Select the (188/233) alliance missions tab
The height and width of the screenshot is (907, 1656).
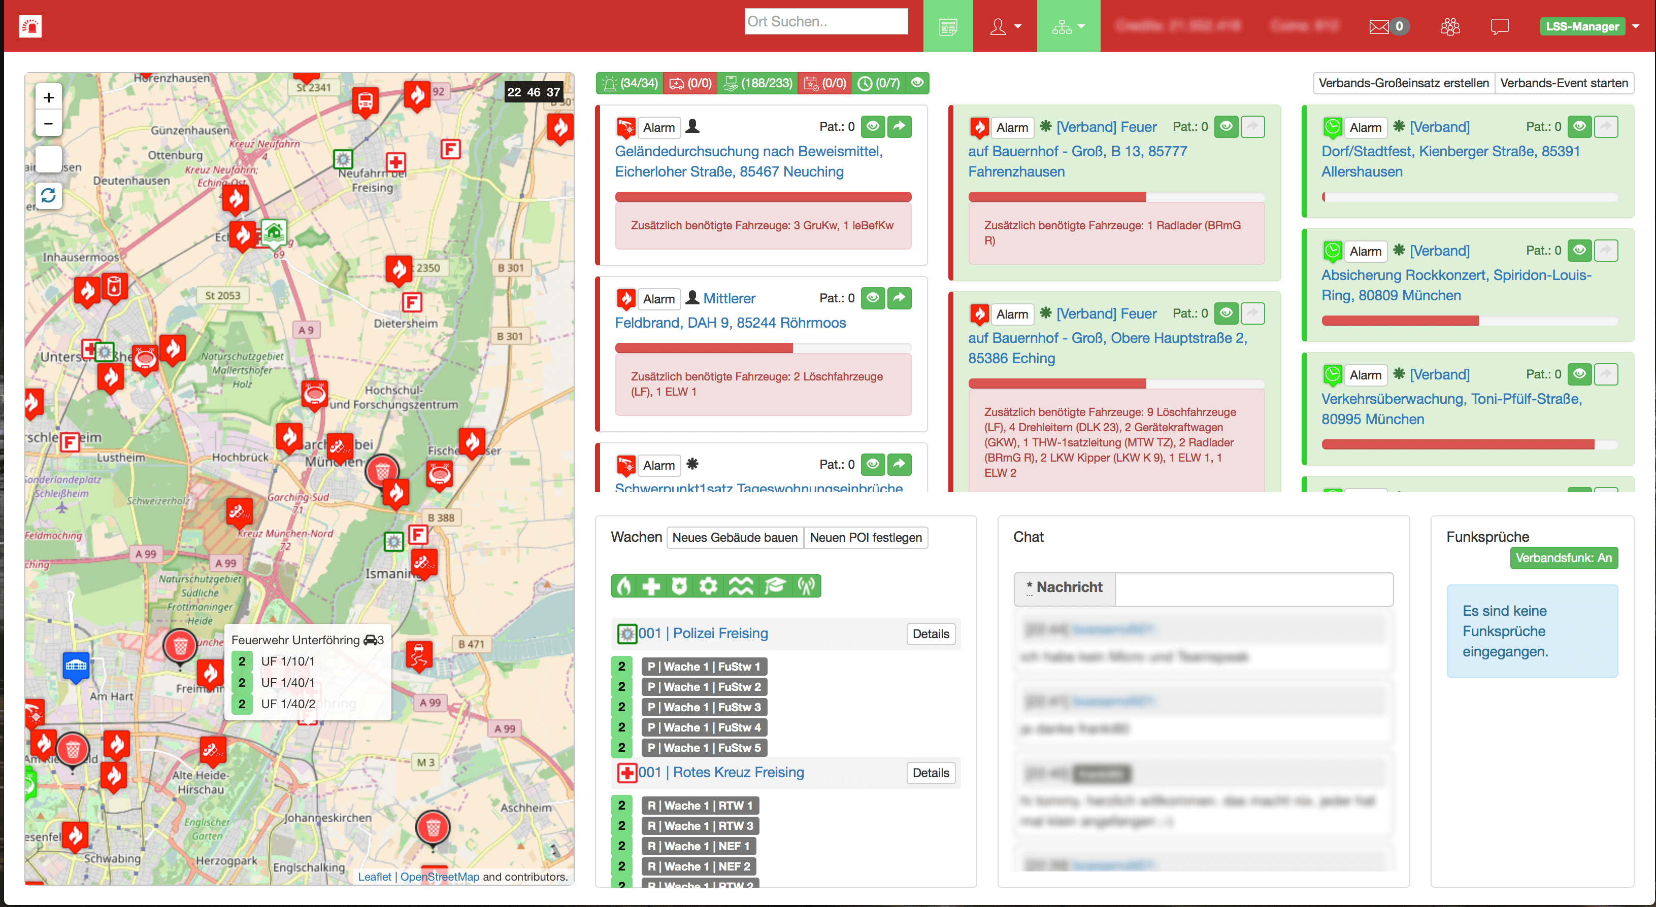pyautogui.click(x=757, y=83)
